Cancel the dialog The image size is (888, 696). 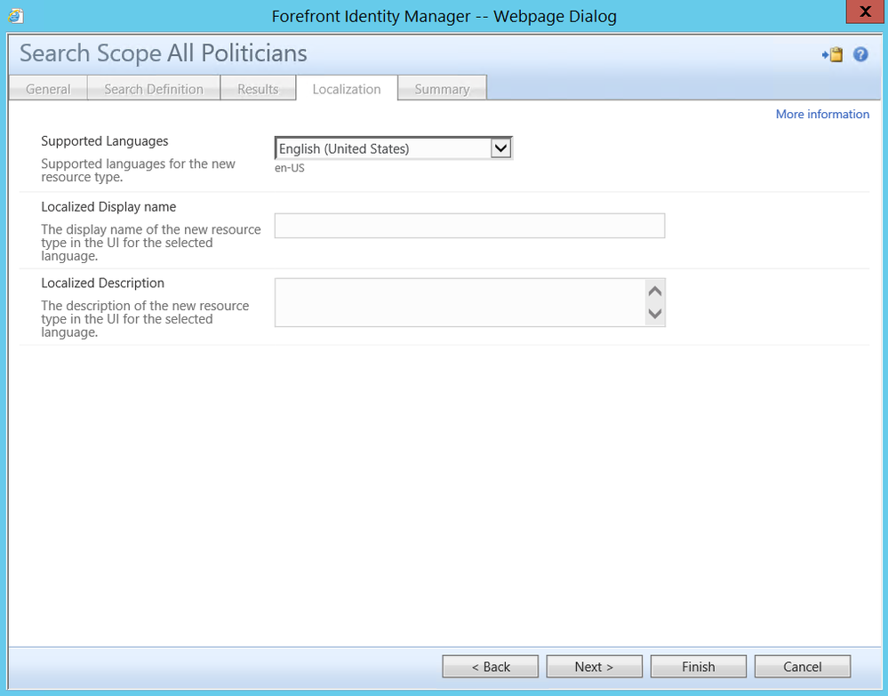pos(803,667)
